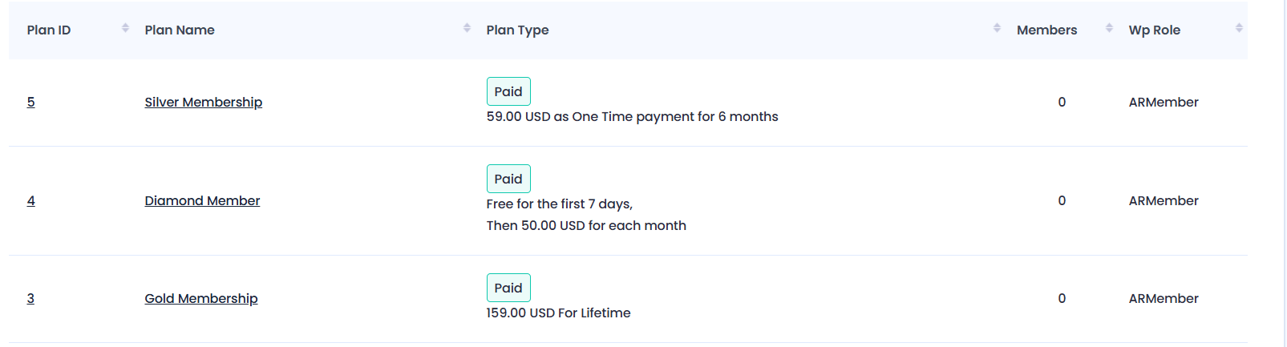This screenshot has height=347, width=1287.
Task: Click Wp Role sort arrows
Action: 1239,28
